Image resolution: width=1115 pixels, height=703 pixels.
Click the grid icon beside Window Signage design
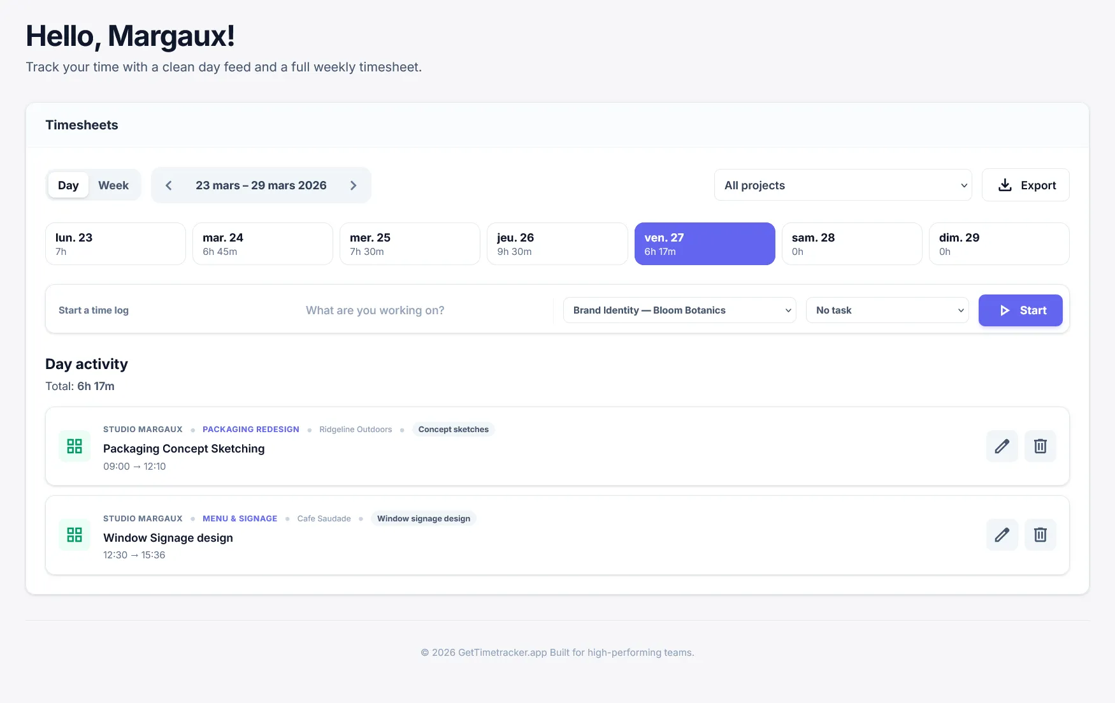click(75, 535)
